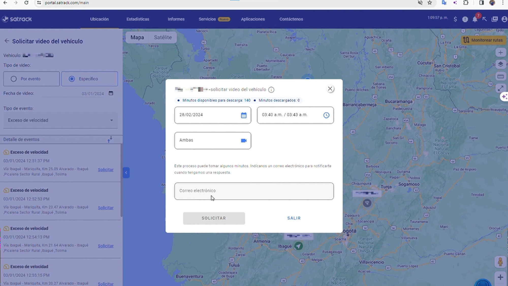
Task: Click camera icon in the Ambas field
Action: (x=244, y=140)
